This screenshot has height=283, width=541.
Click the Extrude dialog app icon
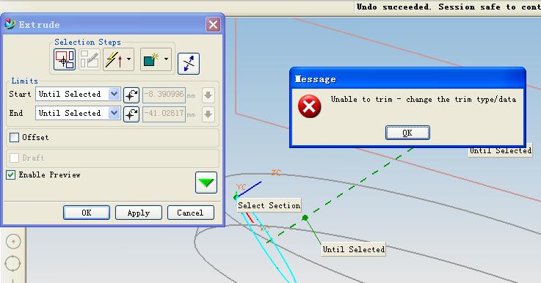click(10, 24)
